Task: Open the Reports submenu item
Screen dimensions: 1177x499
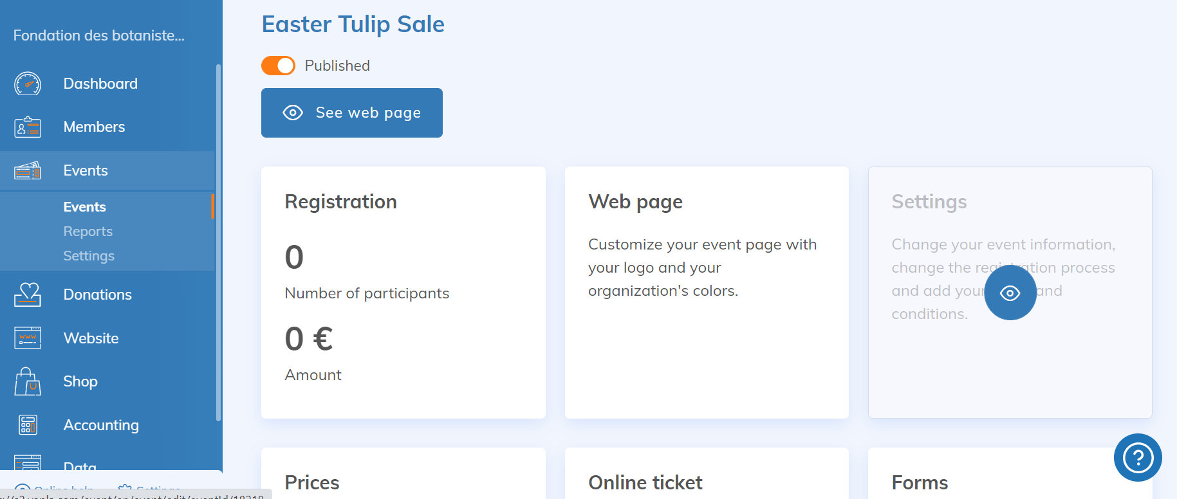Action: 88,231
